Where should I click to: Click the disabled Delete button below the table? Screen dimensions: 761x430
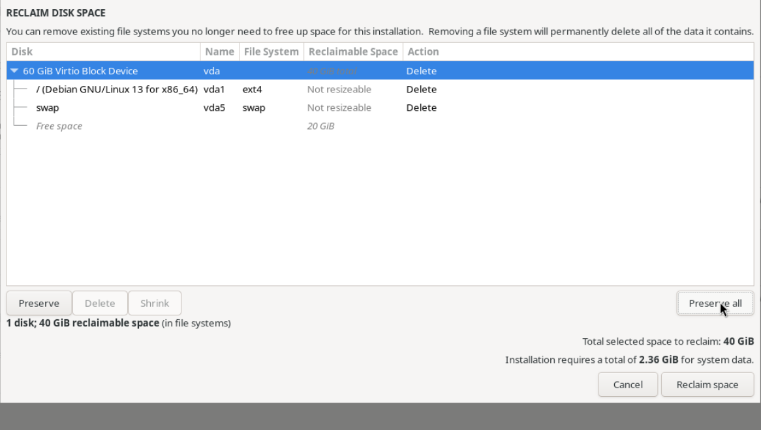[x=99, y=303]
